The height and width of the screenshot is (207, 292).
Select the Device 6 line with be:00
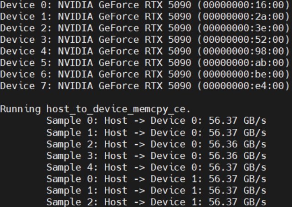(145, 75)
